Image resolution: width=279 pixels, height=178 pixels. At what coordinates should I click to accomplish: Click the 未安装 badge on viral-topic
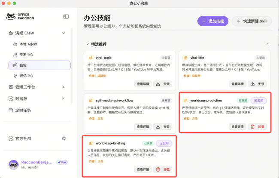[x=166, y=58]
